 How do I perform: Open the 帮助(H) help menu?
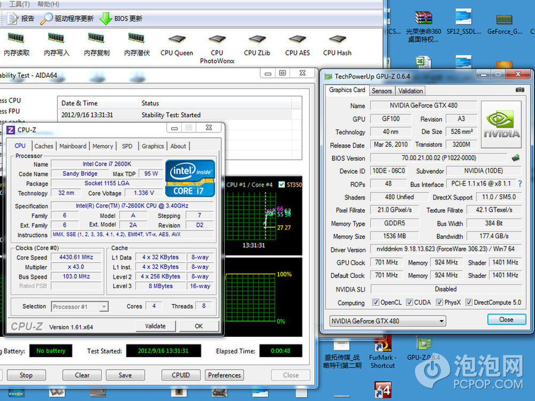[48, 4]
